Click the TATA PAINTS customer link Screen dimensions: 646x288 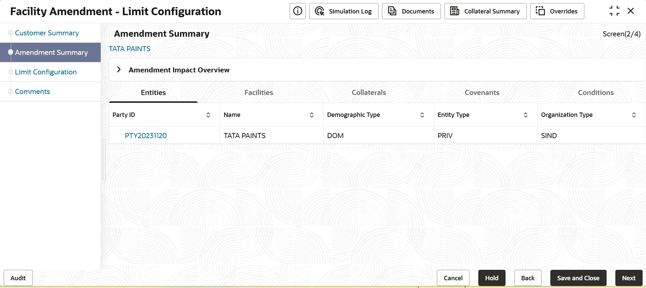(x=130, y=49)
